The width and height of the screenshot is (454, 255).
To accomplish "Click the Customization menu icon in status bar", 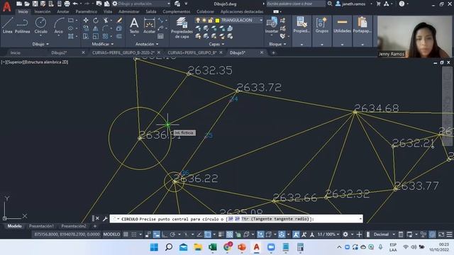I will [x=449, y=234].
